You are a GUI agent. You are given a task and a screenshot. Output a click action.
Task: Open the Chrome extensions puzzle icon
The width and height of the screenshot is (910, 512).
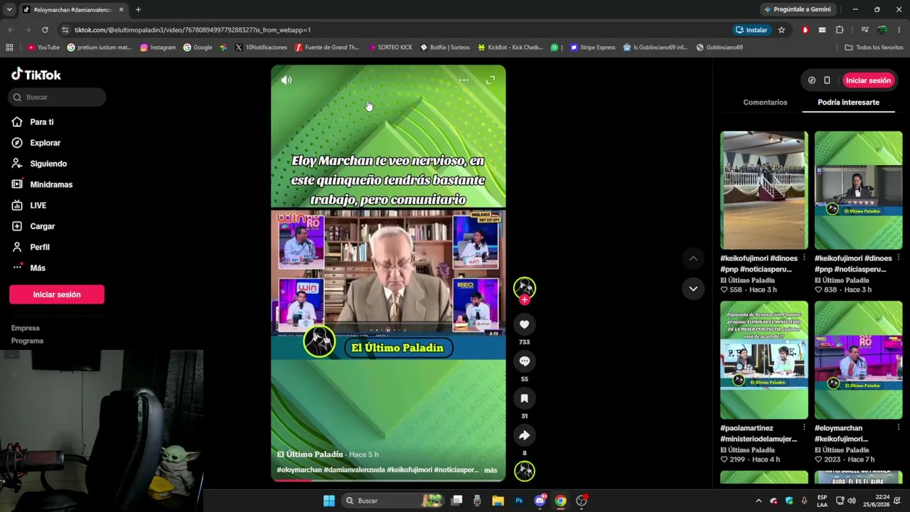pos(840,30)
